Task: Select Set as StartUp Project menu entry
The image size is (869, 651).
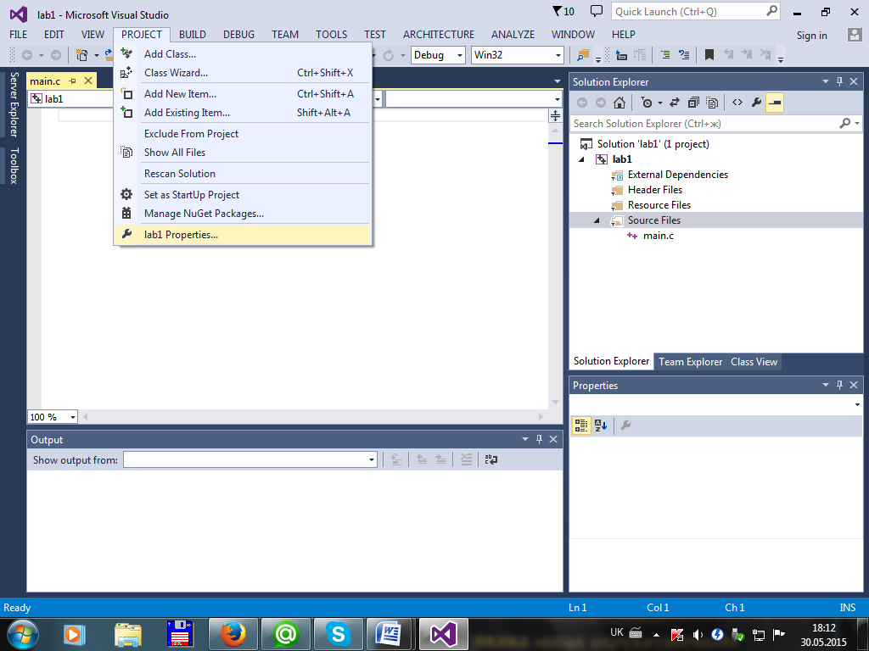Action: [x=243, y=195]
